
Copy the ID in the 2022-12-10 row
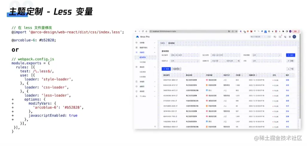click(177, 122)
